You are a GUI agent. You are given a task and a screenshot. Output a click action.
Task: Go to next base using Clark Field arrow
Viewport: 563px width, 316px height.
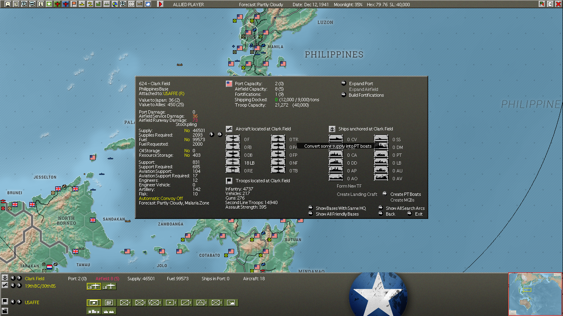click(19, 279)
